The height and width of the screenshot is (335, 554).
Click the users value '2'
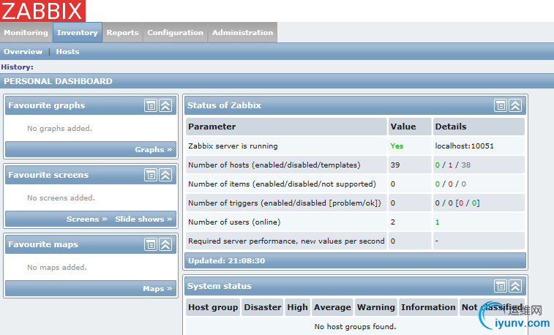[x=393, y=222]
